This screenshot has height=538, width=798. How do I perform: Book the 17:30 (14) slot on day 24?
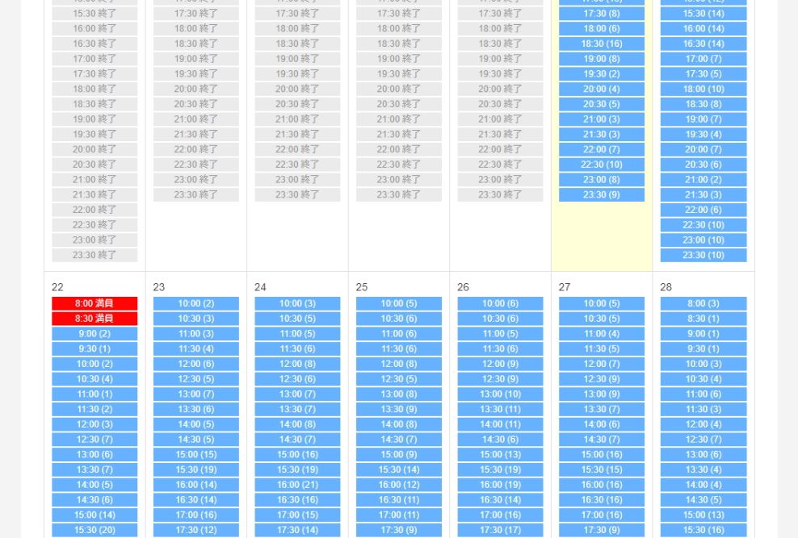pyautogui.click(x=297, y=530)
